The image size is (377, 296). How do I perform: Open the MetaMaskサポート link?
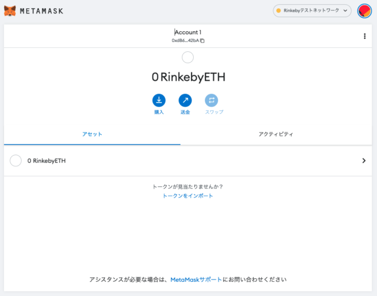point(196,279)
